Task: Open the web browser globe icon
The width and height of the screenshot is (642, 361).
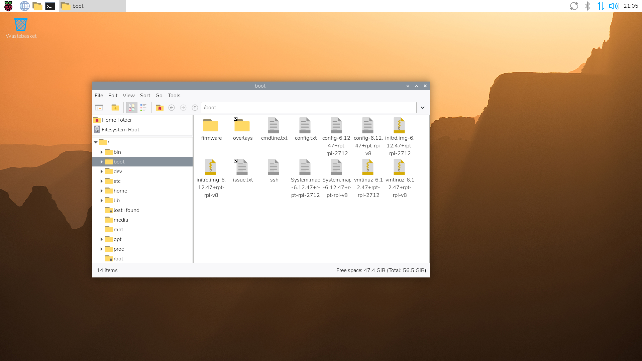Action: tap(25, 6)
